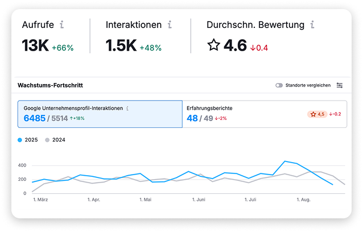Click the info icon after Durchschn. Bewertung
Image resolution: width=363 pixels, height=232 pixels.
(x=312, y=25)
